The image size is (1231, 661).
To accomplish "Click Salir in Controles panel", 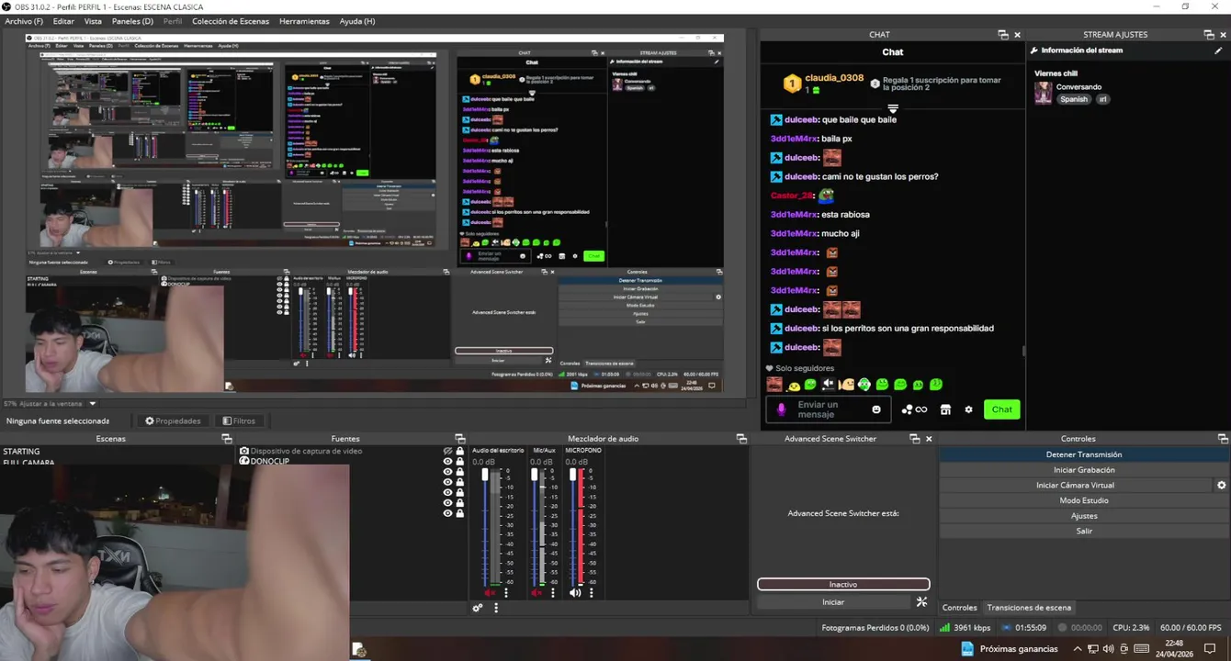I will [1084, 531].
